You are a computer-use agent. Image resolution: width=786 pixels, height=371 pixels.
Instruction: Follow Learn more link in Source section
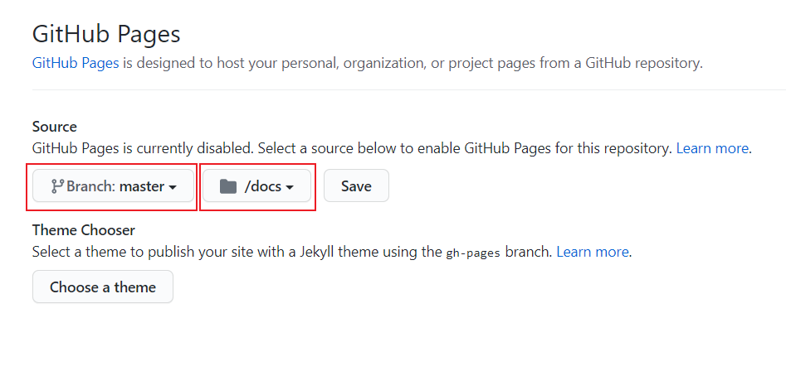[x=712, y=148]
